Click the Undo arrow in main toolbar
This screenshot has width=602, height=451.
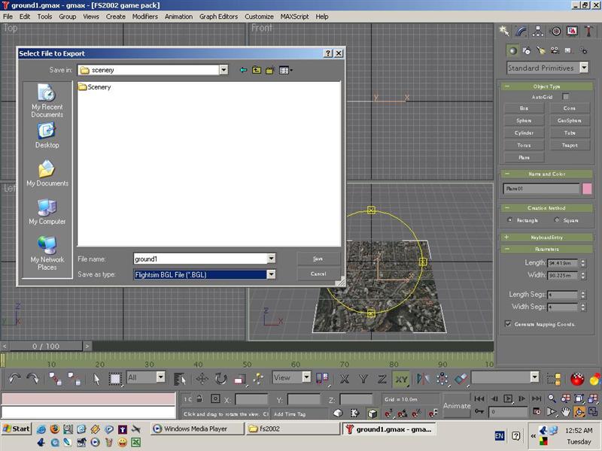[x=14, y=378]
